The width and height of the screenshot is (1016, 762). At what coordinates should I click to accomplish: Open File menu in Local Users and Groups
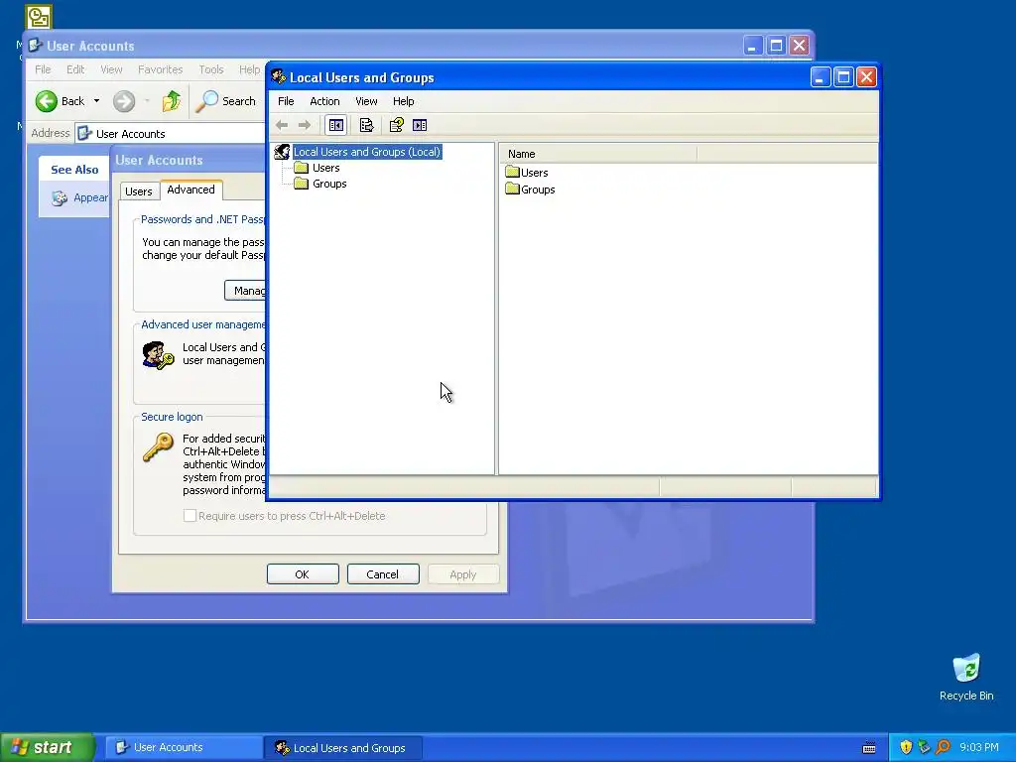(x=286, y=101)
